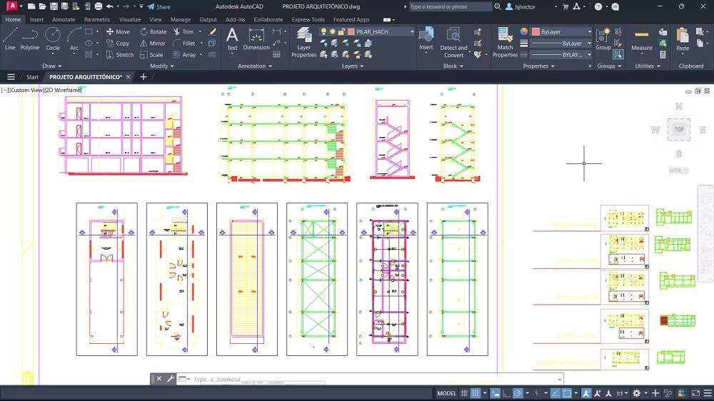Click the Insert block tool
The width and height of the screenshot is (714, 401).
426,39
